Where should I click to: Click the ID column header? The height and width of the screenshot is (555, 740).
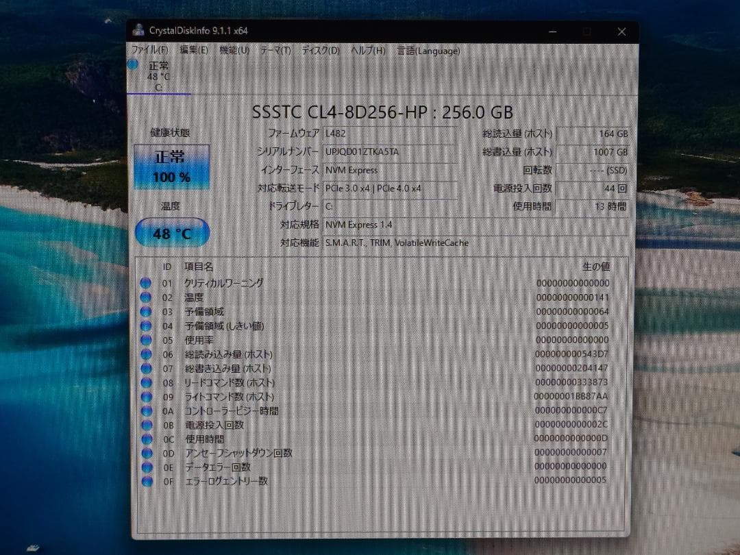click(x=167, y=267)
